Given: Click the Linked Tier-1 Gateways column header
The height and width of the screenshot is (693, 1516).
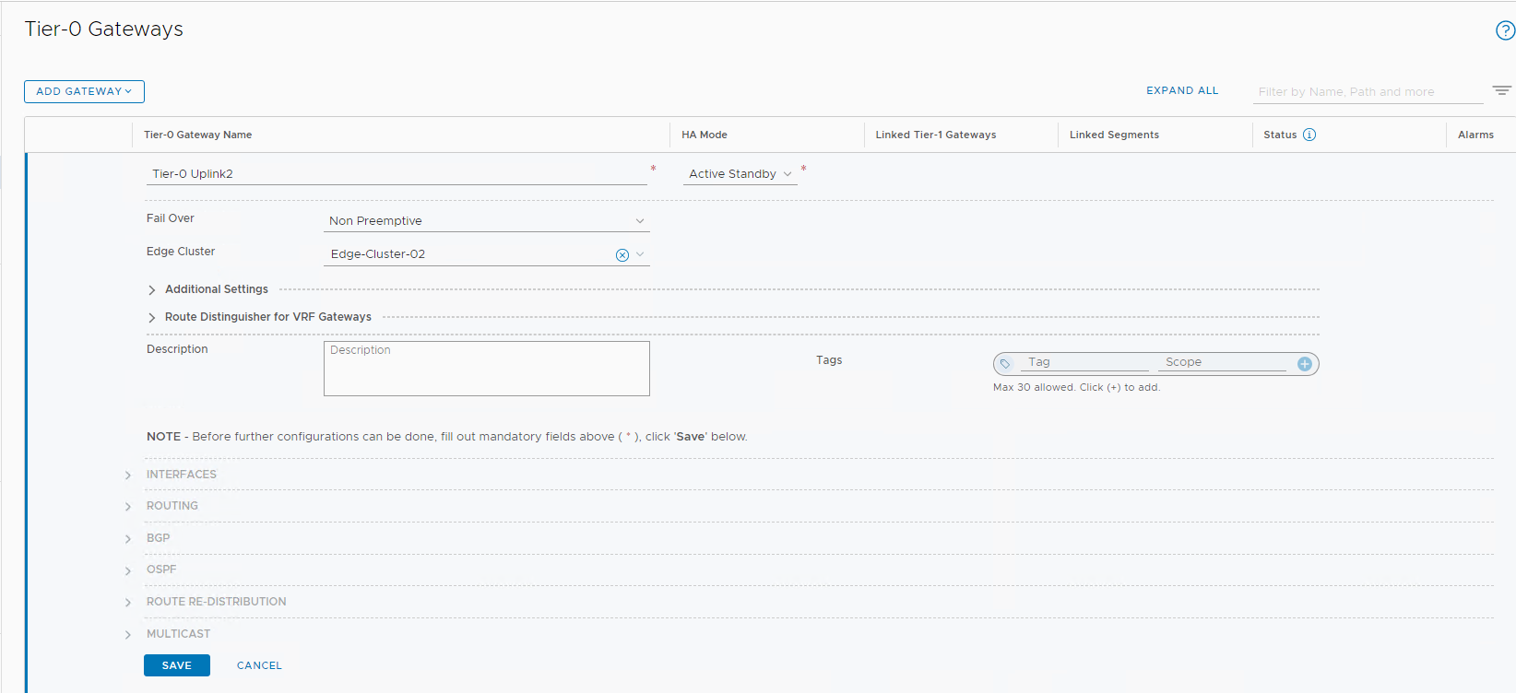Looking at the screenshot, I should [x=936, y=135].
